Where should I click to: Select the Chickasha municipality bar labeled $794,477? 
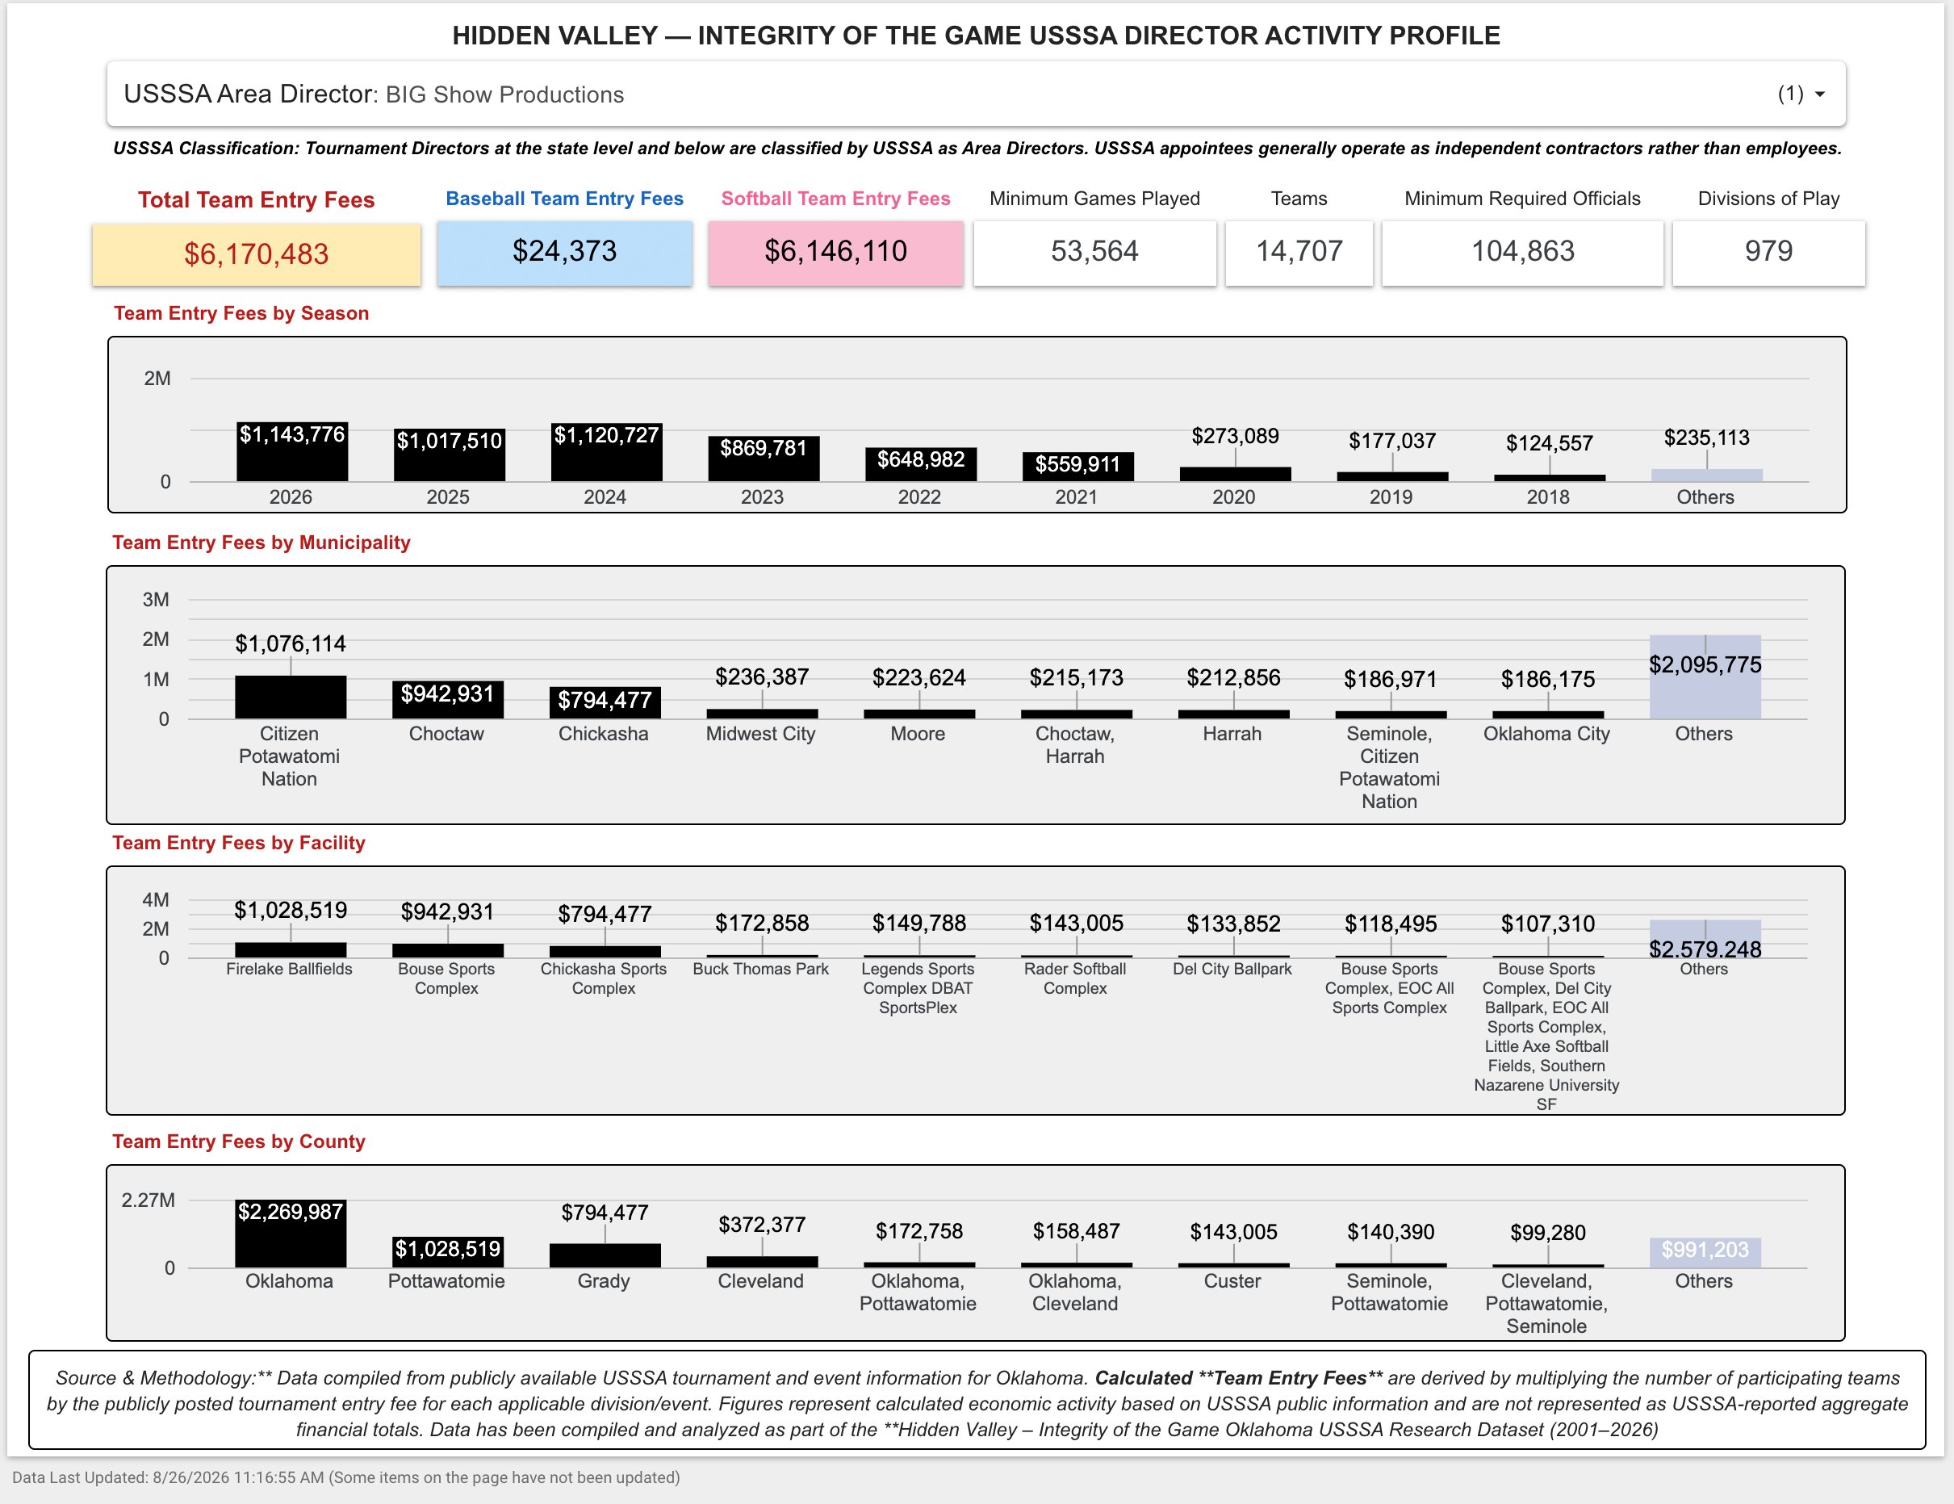tap(605, 702)
